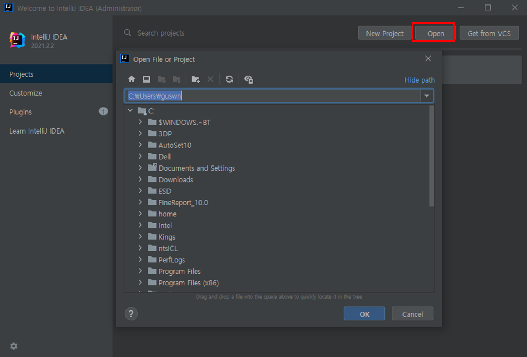This screenshot has height=357, width=527.
Task: Select the Intel folder
Action: click(160, 225)
